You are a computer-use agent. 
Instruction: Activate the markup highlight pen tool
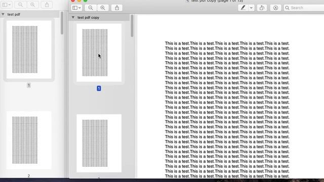pos(243,8)
